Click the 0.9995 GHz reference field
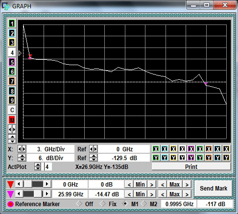 [179, 204]
